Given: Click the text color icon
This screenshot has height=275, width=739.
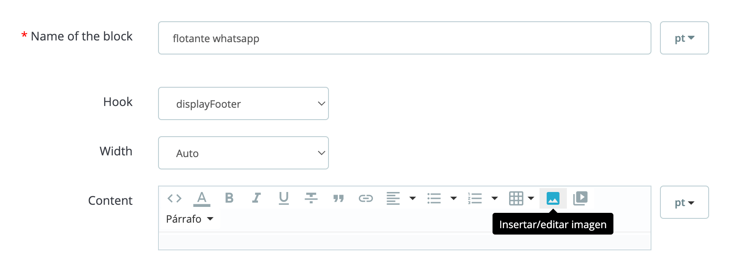Looking at the screenshot, I should pos(202,198).
